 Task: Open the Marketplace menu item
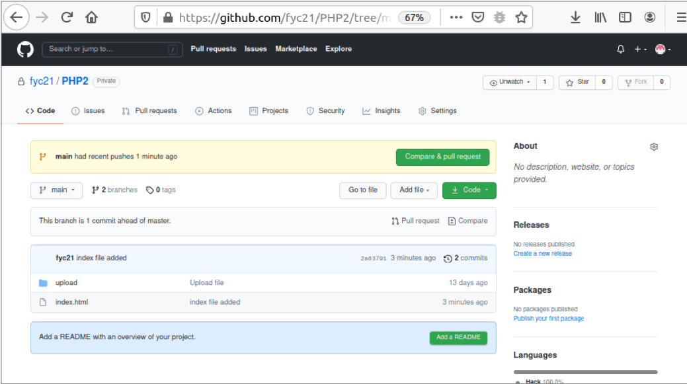(296, 48)
